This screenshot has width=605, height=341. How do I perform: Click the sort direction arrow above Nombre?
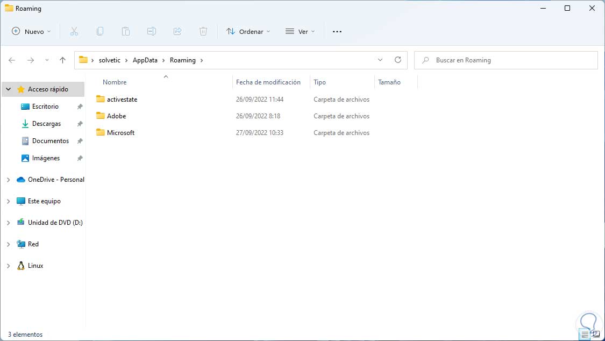pyautogui.click(x=166, y=76)
